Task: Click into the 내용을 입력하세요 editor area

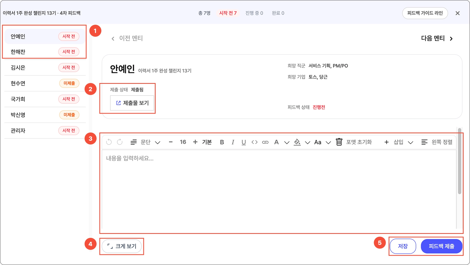Action: point(279,189)
